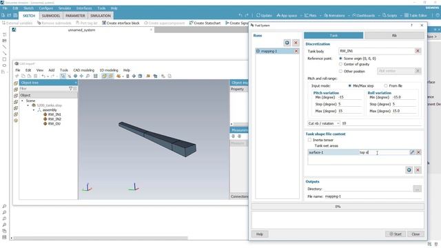Click the line drawing tool in left sidebar

4,47
